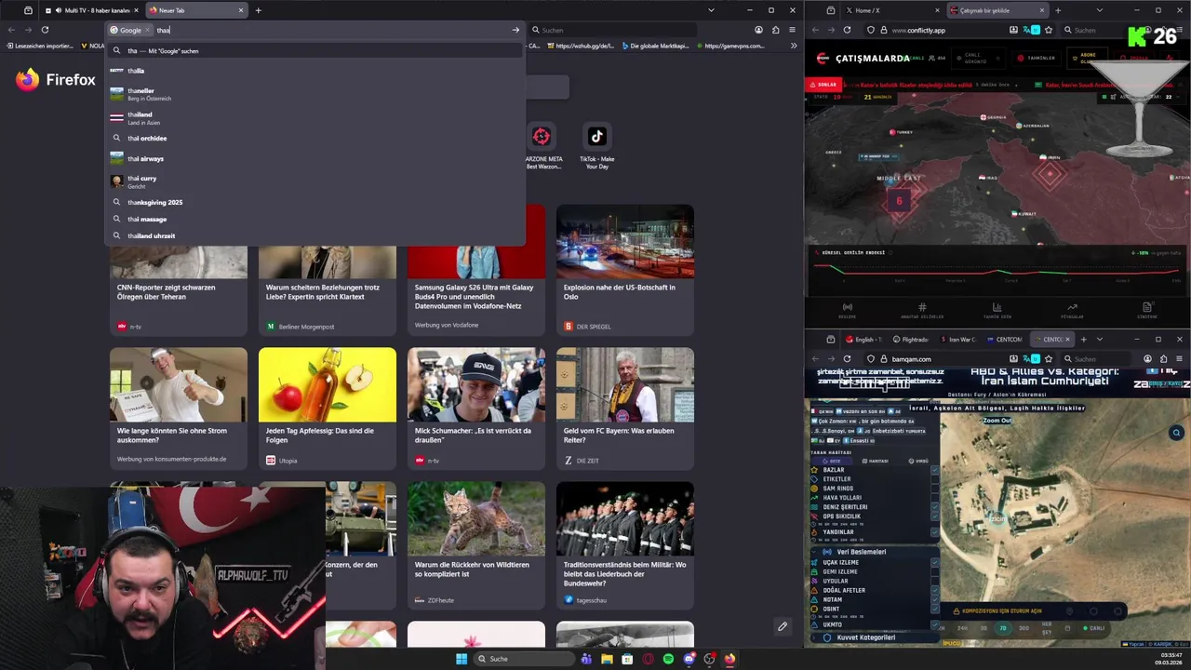Image resolution: width=1191 pixels, height=670 pixels.
Task: Toggle the Etiketler layer checkbox
Action: (x=935, y=479)
